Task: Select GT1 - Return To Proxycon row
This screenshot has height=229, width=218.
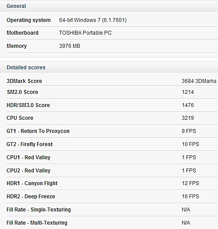Action: click(112, 131)
